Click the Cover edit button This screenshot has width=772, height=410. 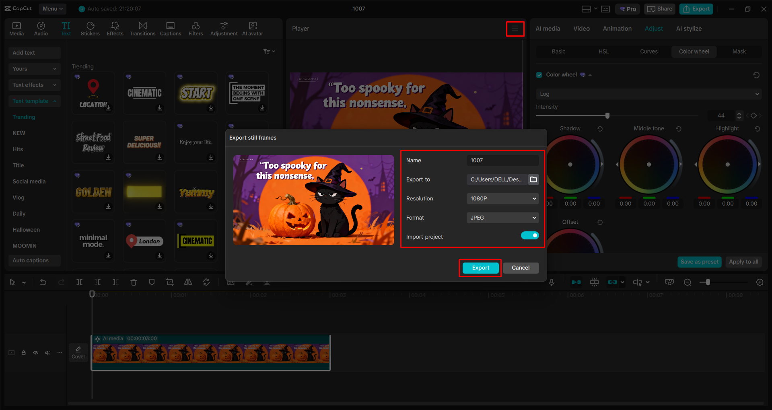[78, 352]
